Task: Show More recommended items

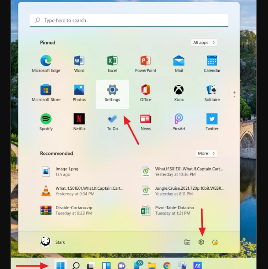Action: 206,153
